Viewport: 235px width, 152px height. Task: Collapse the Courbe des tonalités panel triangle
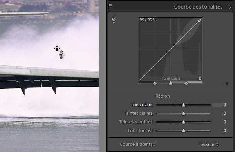pyautogui.click(x=230, y=7)
